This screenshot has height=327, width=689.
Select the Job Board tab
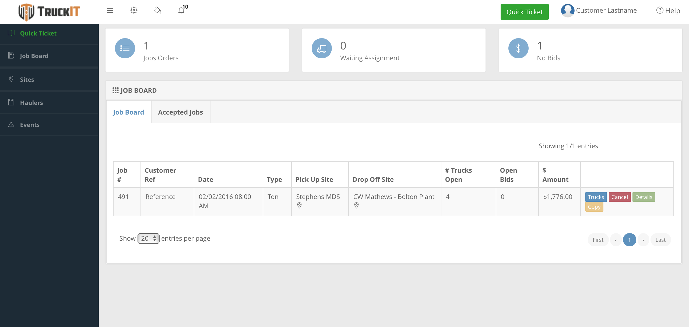pos(128,112)
